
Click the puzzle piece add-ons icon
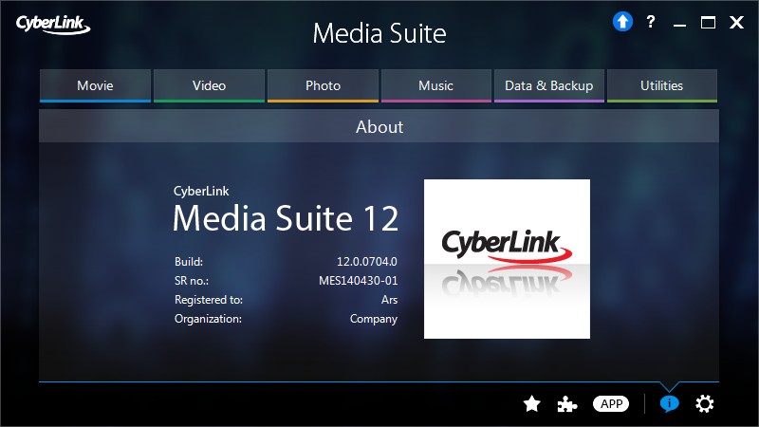(x=566, y=404)
